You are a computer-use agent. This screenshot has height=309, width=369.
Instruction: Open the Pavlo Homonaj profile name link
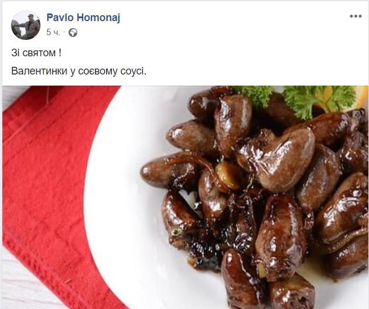coord(83,18)
